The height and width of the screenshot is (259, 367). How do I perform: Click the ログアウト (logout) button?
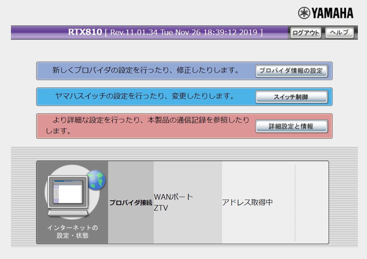306,32
